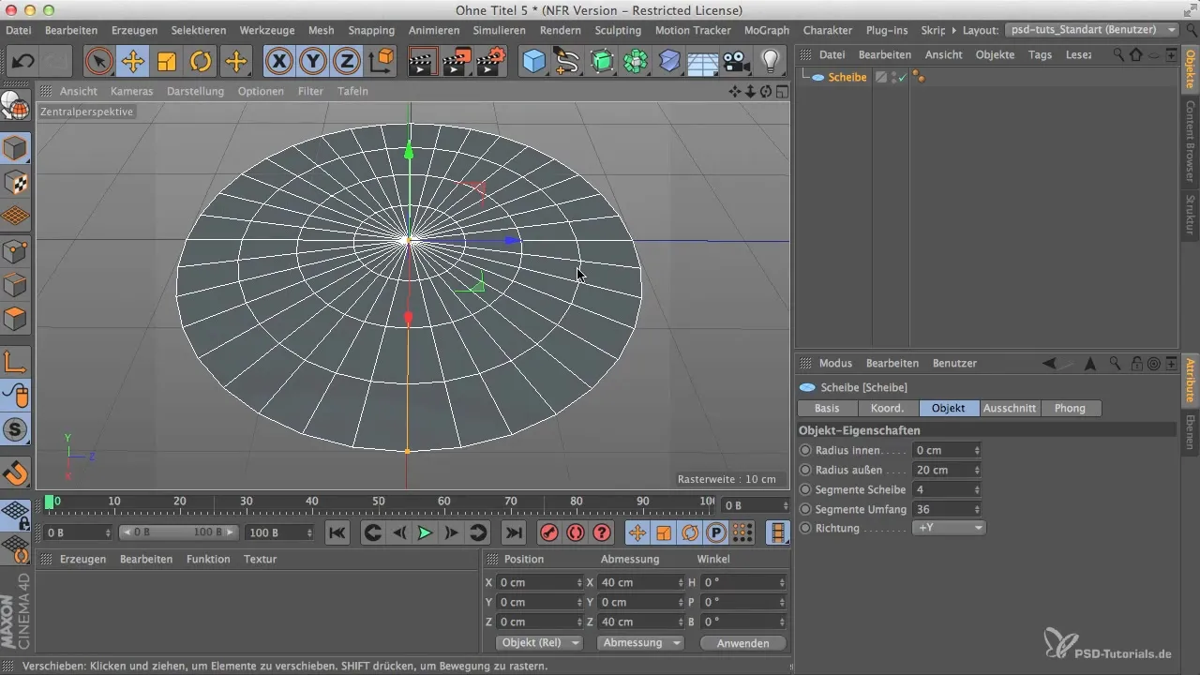Toggle X axis lock
Viewport: 1200px width, 675px height.
click(x=278, y=62)
